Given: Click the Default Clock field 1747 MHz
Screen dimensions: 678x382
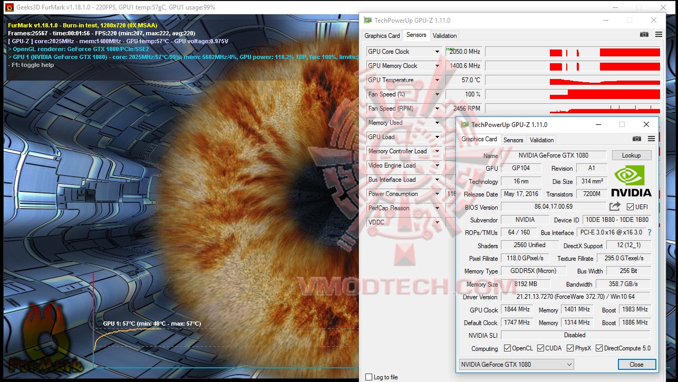Looking at the screenshot, I should point(517,322).
